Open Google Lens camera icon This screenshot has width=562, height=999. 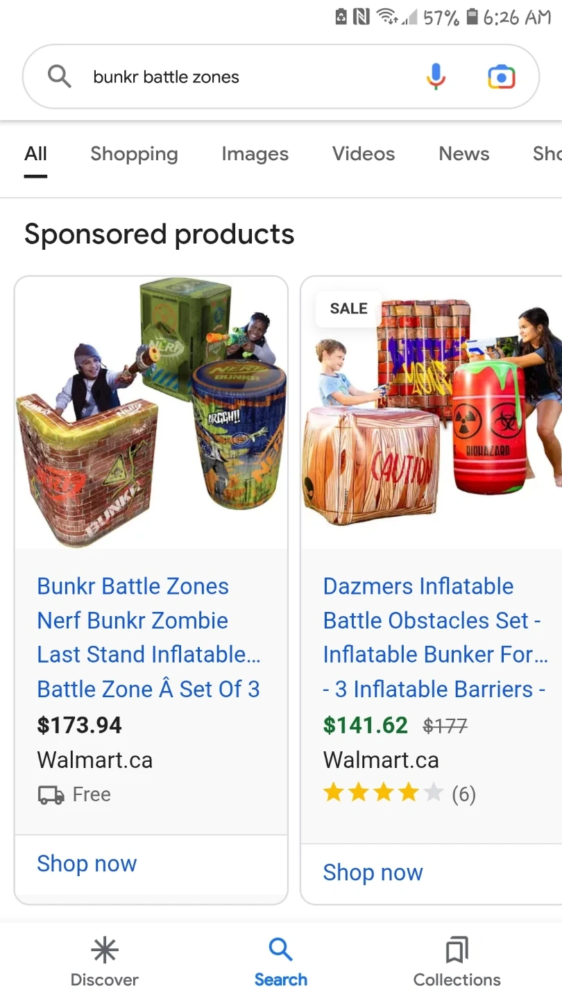pos(501,76)
